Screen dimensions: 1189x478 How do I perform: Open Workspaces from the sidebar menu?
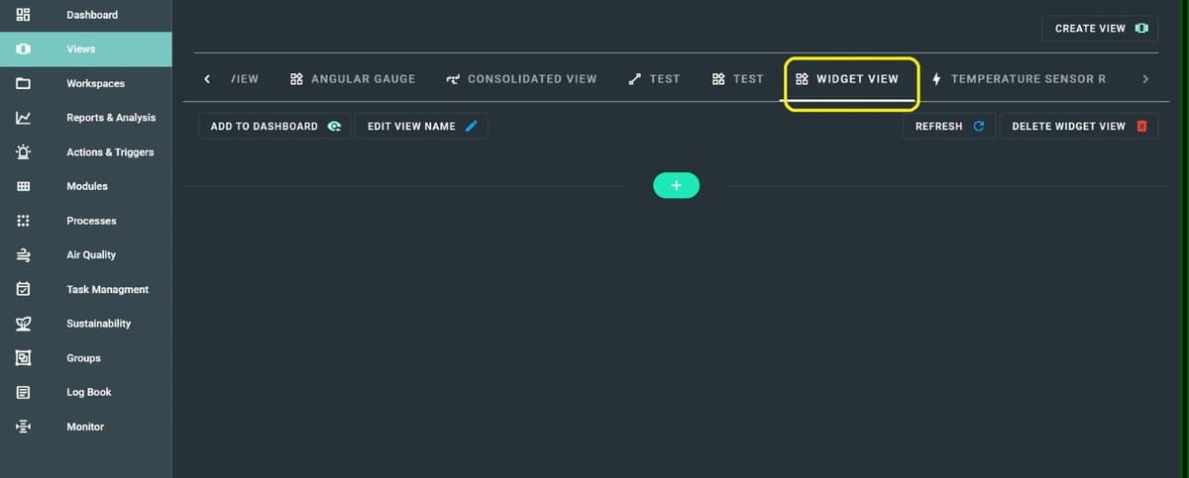pyautogui.click(x=86, y=83)
